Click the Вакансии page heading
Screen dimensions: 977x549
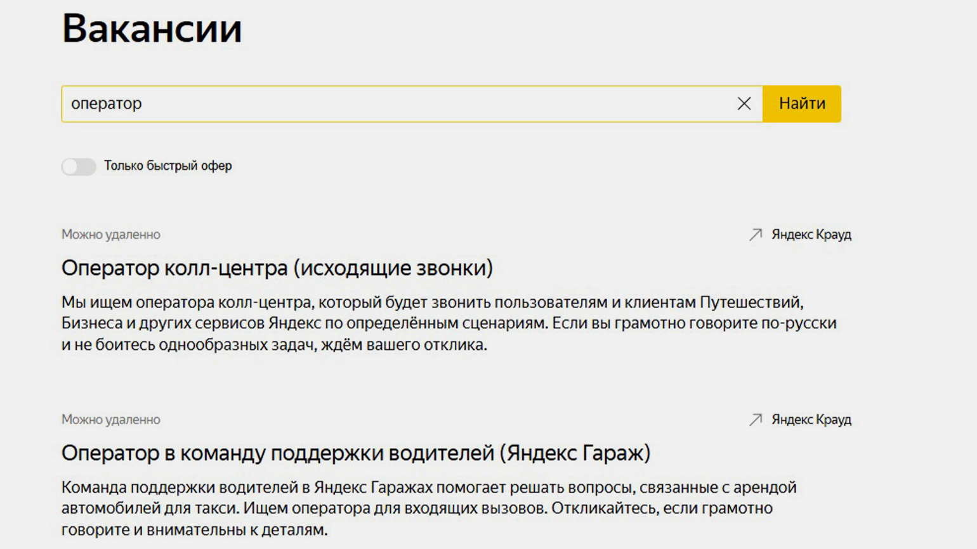(x=152, y=29)
